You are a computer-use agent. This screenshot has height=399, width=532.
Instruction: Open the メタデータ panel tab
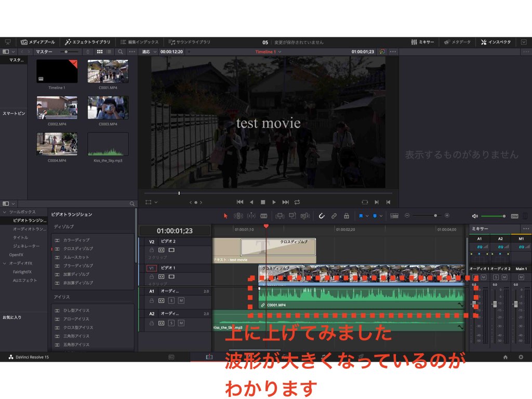(457, 42)
